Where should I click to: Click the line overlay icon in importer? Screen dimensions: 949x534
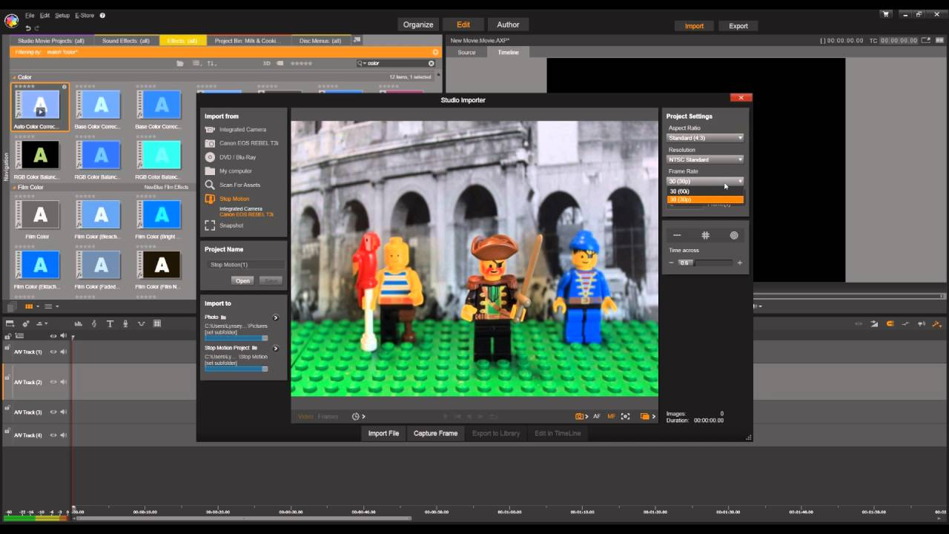pos(677,235)
